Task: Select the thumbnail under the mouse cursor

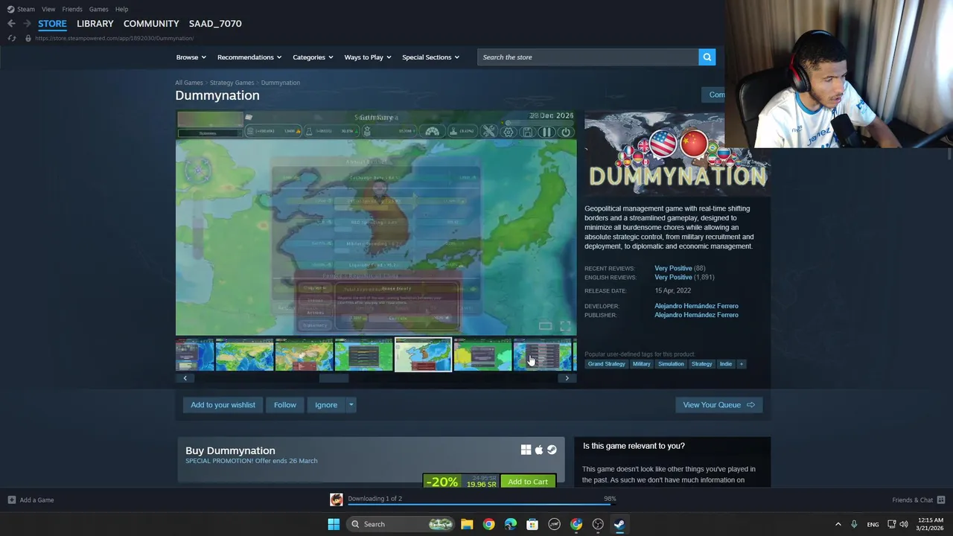Action: 542,355
